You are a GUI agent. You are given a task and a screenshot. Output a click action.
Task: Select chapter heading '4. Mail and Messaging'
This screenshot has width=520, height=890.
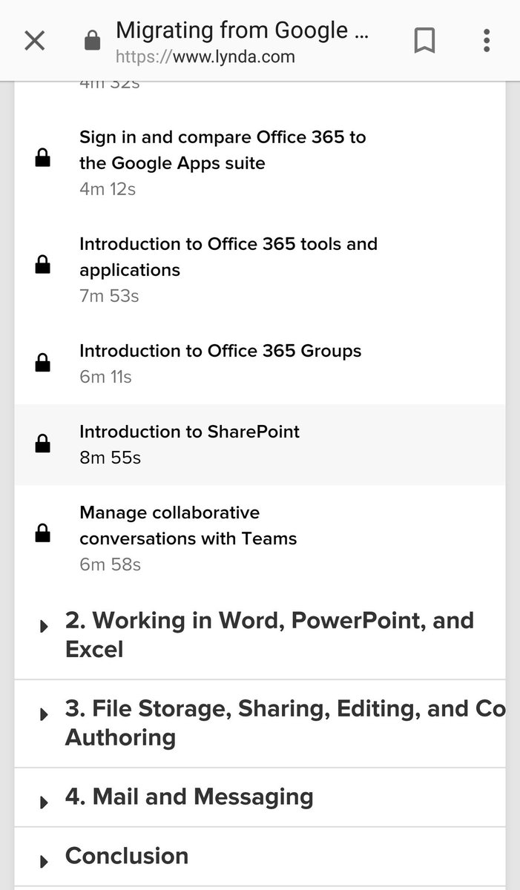[x=189, y=797]
